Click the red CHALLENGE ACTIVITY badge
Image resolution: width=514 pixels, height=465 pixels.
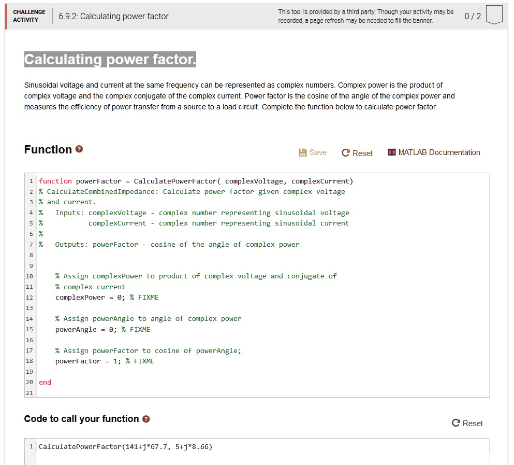pos(29,16)
